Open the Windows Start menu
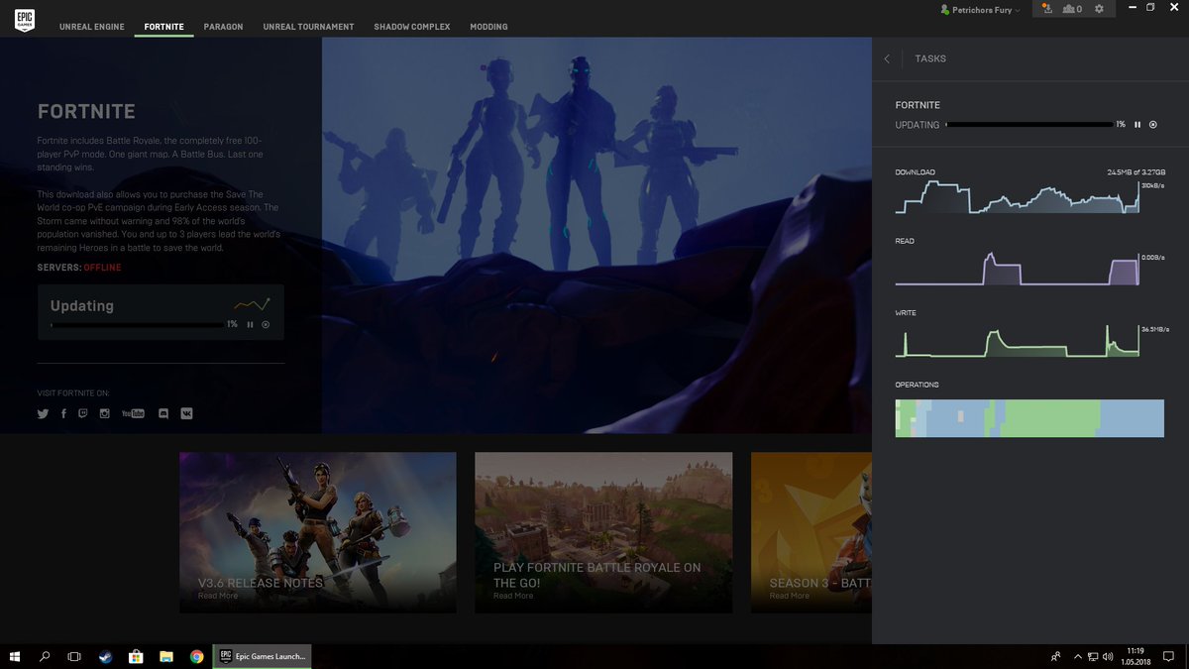 (16, 656)
